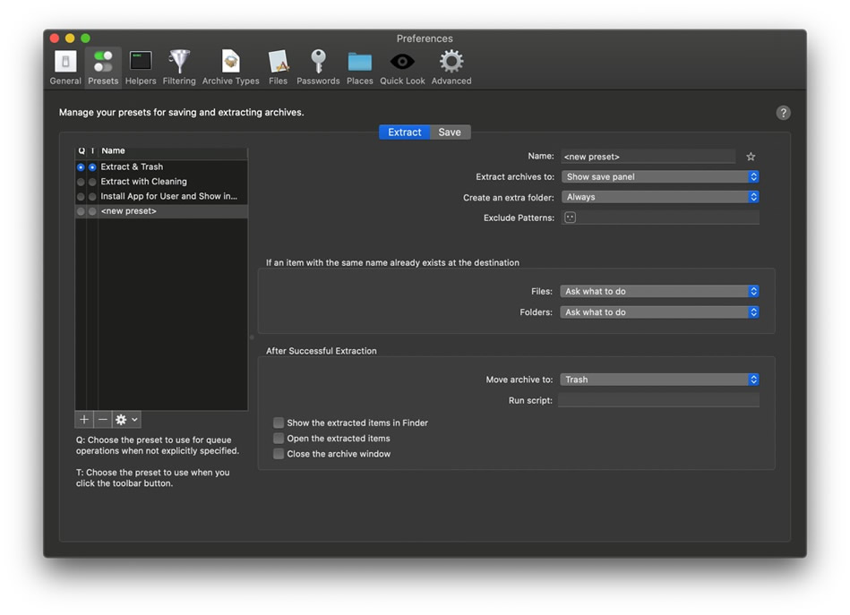Click the Run script field

[658, 400]
